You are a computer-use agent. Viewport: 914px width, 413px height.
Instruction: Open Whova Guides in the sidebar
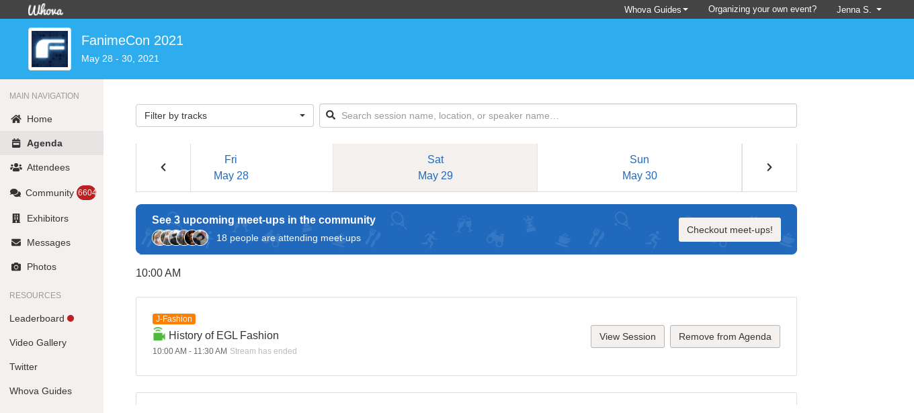coord(40,391)
